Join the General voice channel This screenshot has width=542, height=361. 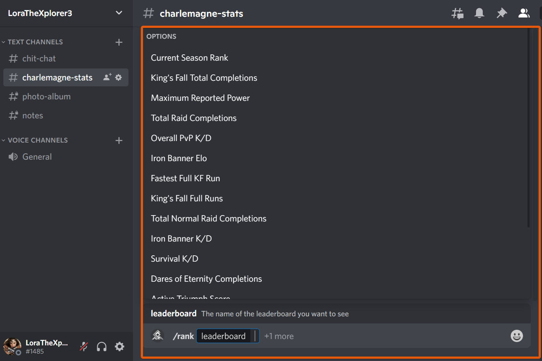pos(66,157)
